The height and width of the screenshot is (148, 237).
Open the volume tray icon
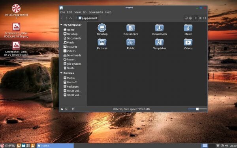(x=226, y=146)
